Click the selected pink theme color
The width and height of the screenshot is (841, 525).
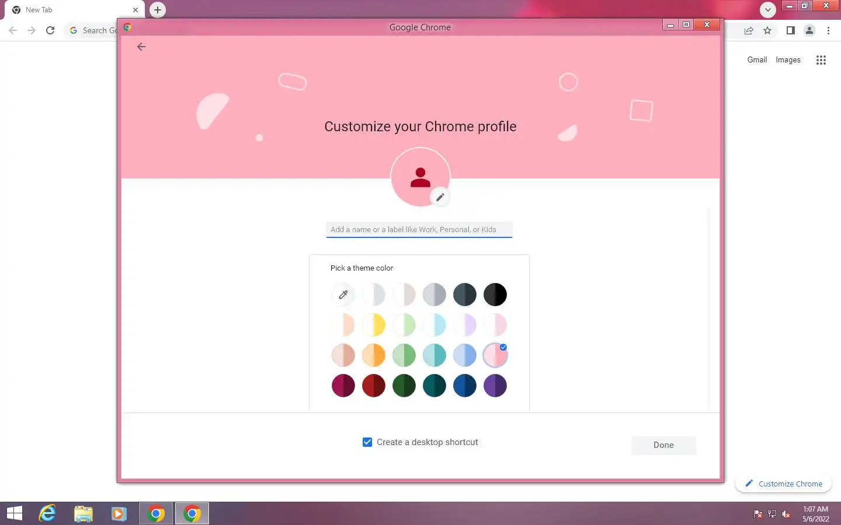tap(495, 355)
